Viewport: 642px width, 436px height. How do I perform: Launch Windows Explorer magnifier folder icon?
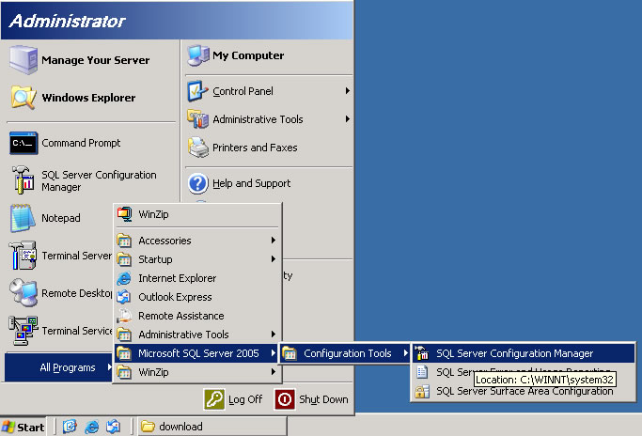pyautogui.click(x=23, y=98)
